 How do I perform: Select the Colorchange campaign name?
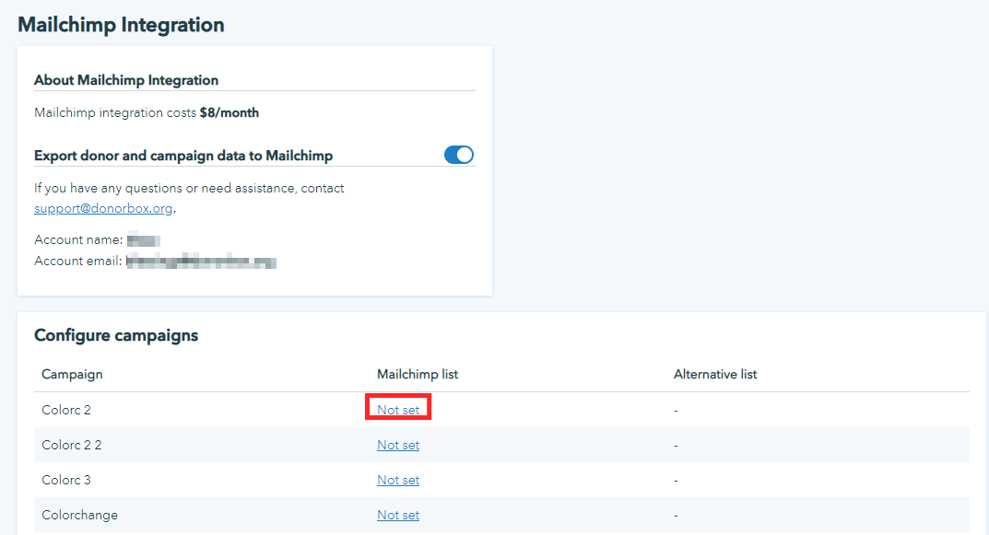pos(79,515)
